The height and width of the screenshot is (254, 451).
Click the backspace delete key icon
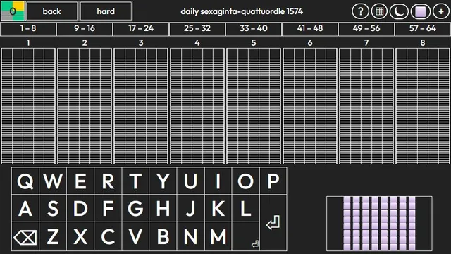pos(25,237)
